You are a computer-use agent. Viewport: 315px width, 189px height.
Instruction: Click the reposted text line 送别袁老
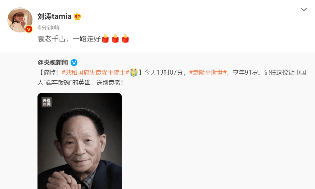[110, 83]
